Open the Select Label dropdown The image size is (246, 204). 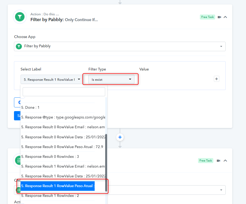point(52,79)
